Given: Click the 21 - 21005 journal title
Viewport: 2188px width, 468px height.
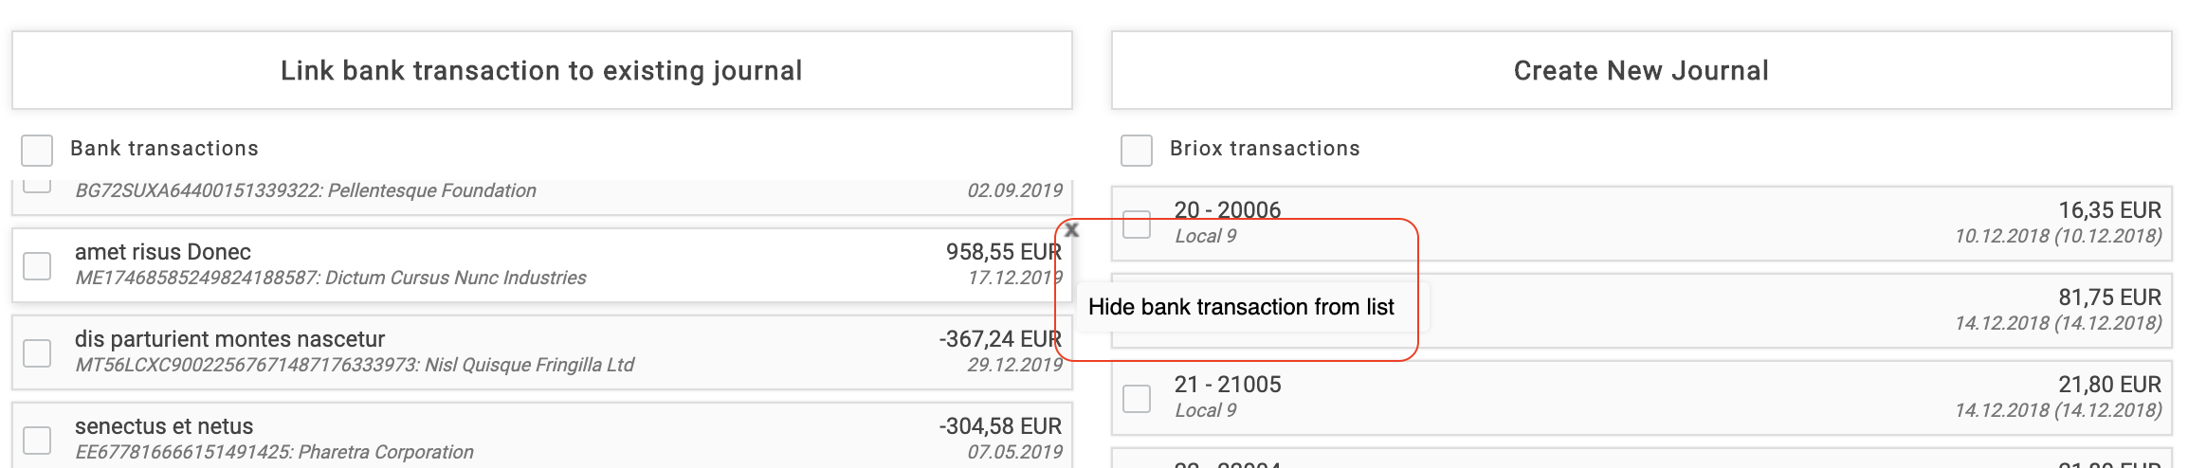Looking at the screenshot, I should point(1227,384).
